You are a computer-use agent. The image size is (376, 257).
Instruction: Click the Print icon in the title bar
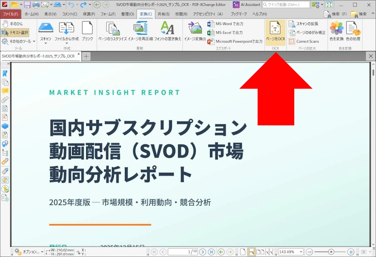[36, 4]
